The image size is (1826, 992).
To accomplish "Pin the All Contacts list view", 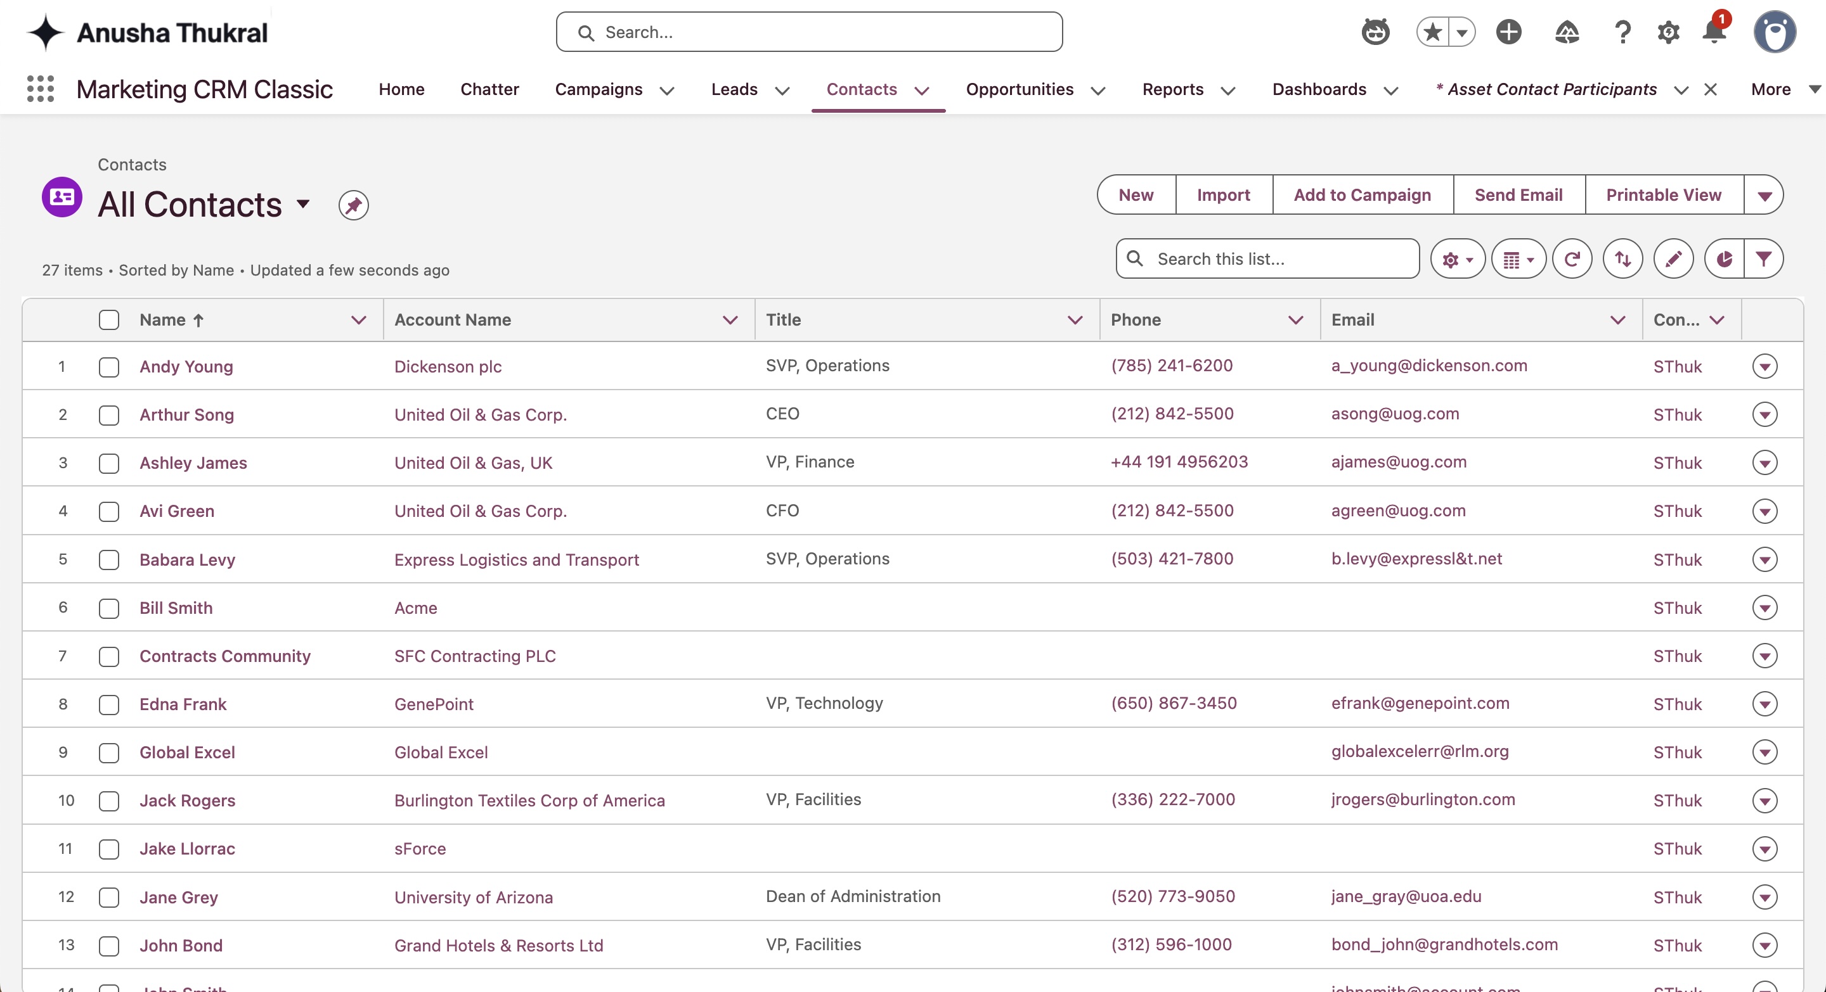I will point(353,205).
